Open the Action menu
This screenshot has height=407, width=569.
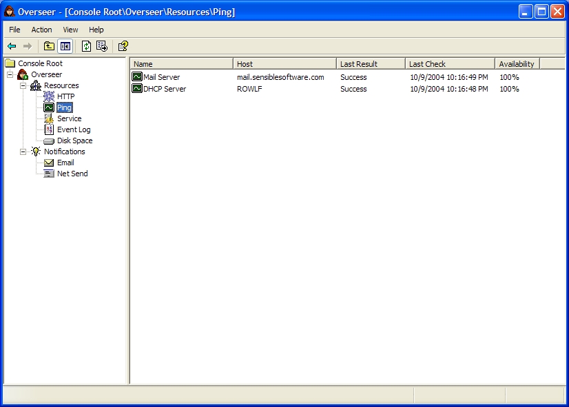tap(41, 30)
